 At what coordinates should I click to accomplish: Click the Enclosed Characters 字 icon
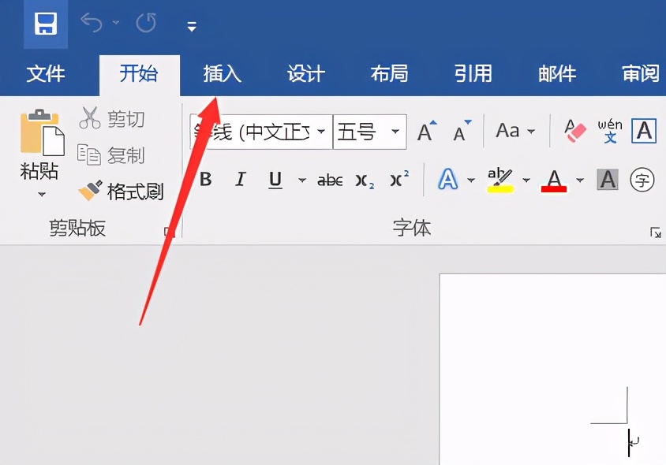[642, 180]
